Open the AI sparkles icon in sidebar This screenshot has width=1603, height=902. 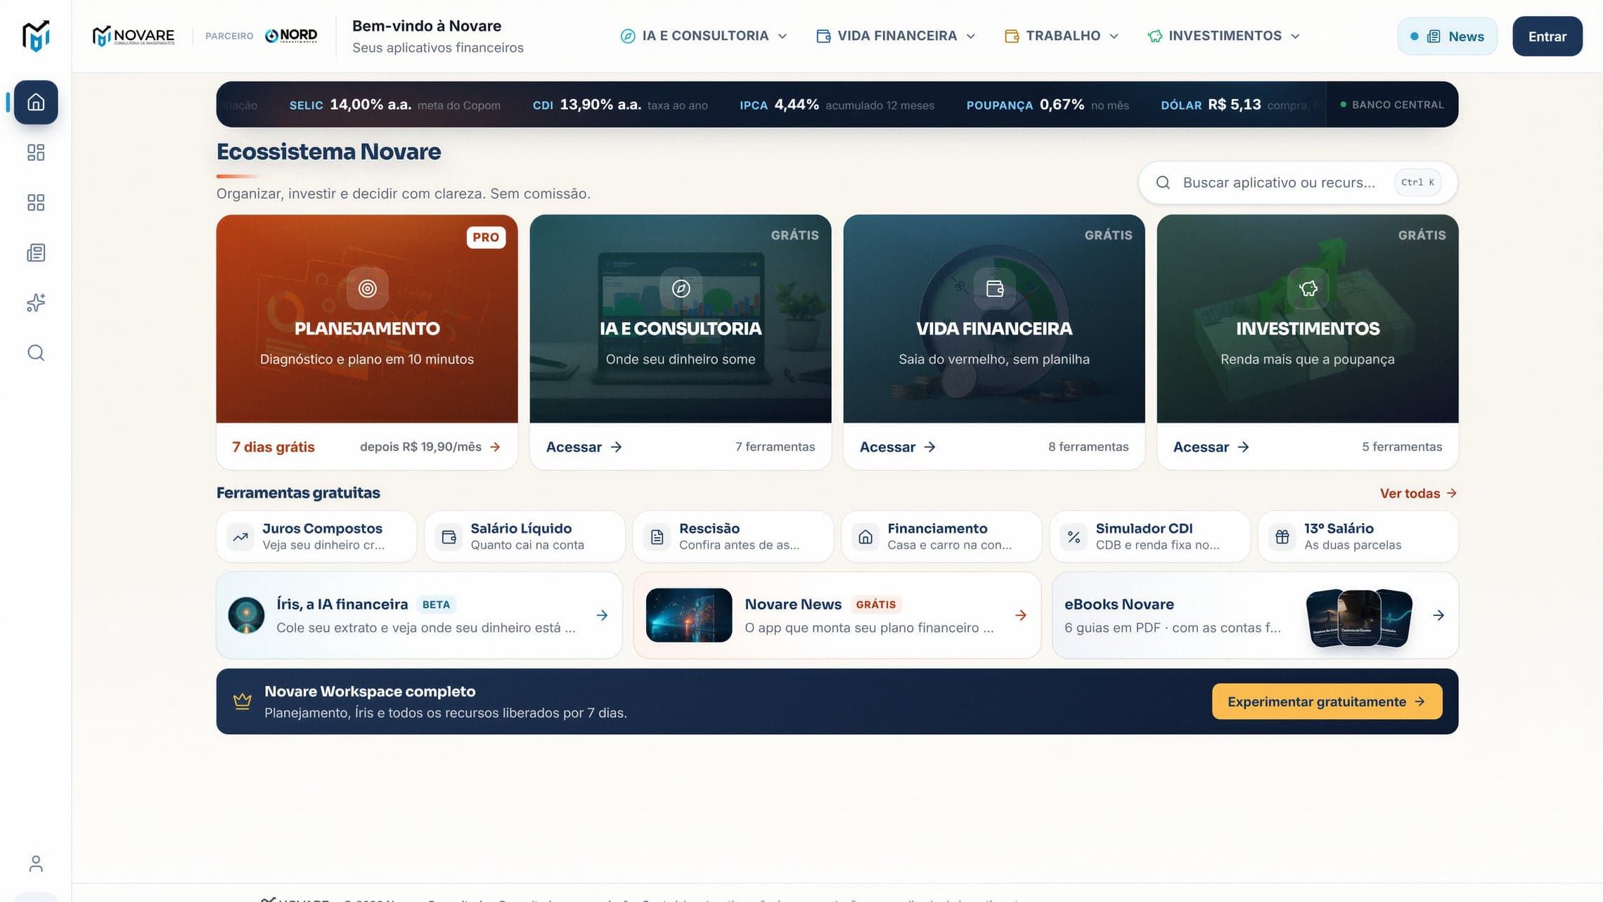coord(36,303)
